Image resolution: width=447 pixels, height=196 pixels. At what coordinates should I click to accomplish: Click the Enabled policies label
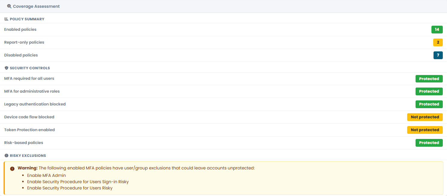pos(20,30)
